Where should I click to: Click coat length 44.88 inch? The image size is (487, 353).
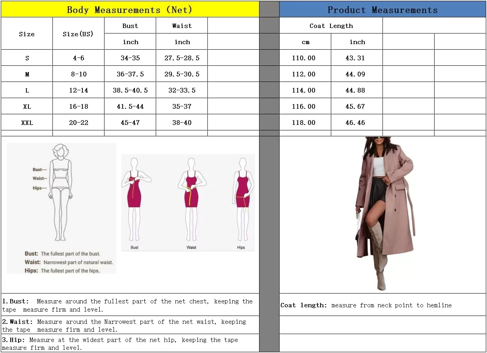pos(357,90)
